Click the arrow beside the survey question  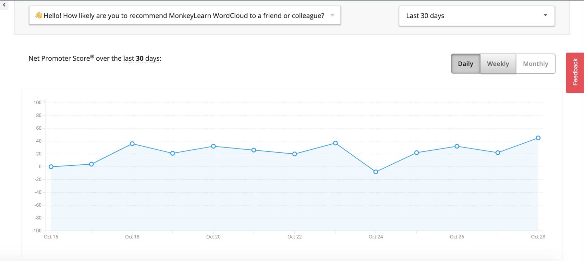[x=332, y=15]
